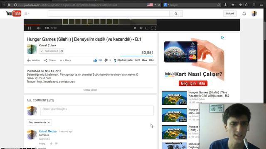The width and height of the screenshot is (266, 149).
Task: Click the Share your thoughts comment box
Action: point(97,111)
